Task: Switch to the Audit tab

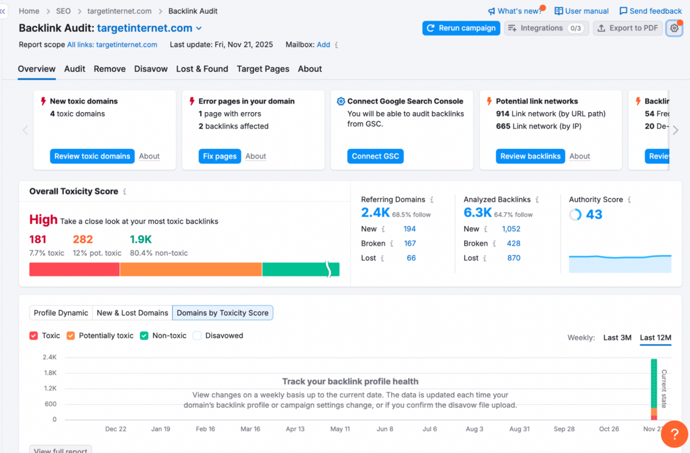Action: (x=75, y=69)
